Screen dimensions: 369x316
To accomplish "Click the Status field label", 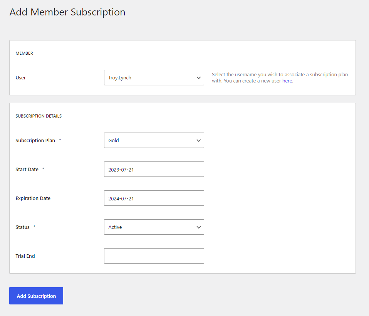I will [x=23, y=227].
